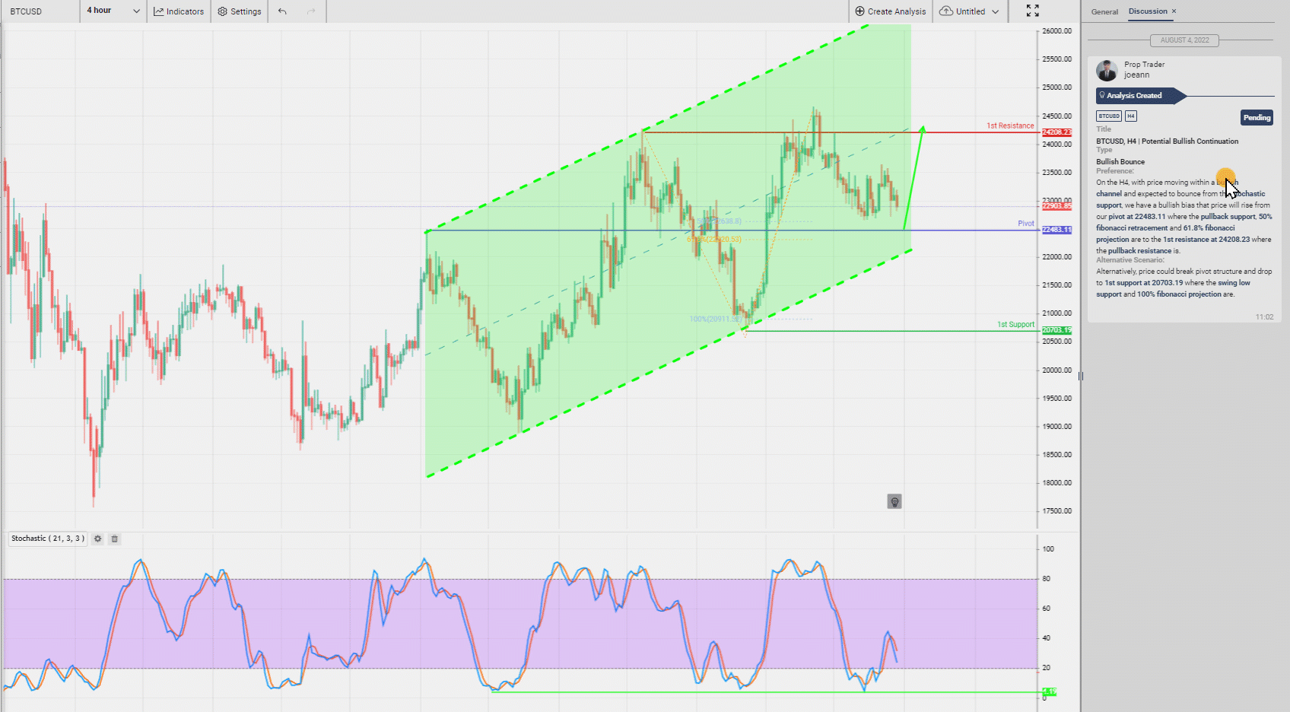
Task: Open the Indicators menu
Action: (179, 11)
